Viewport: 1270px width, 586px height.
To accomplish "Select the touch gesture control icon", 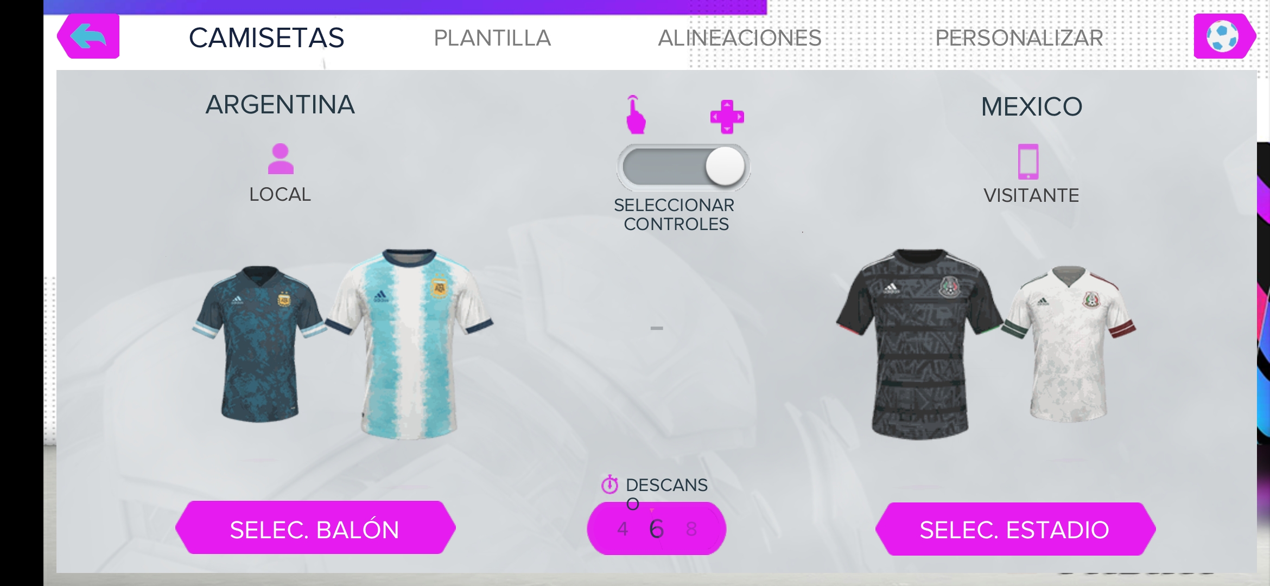I will click(x=636, y=114).
